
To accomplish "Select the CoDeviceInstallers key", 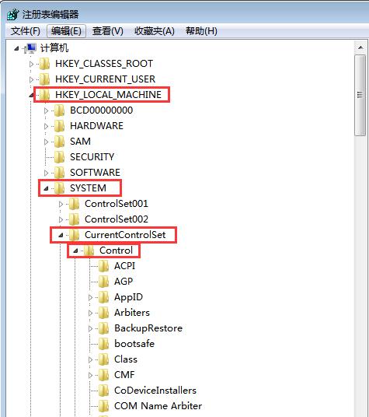I will pyautogui.click(x=155, y=391).
